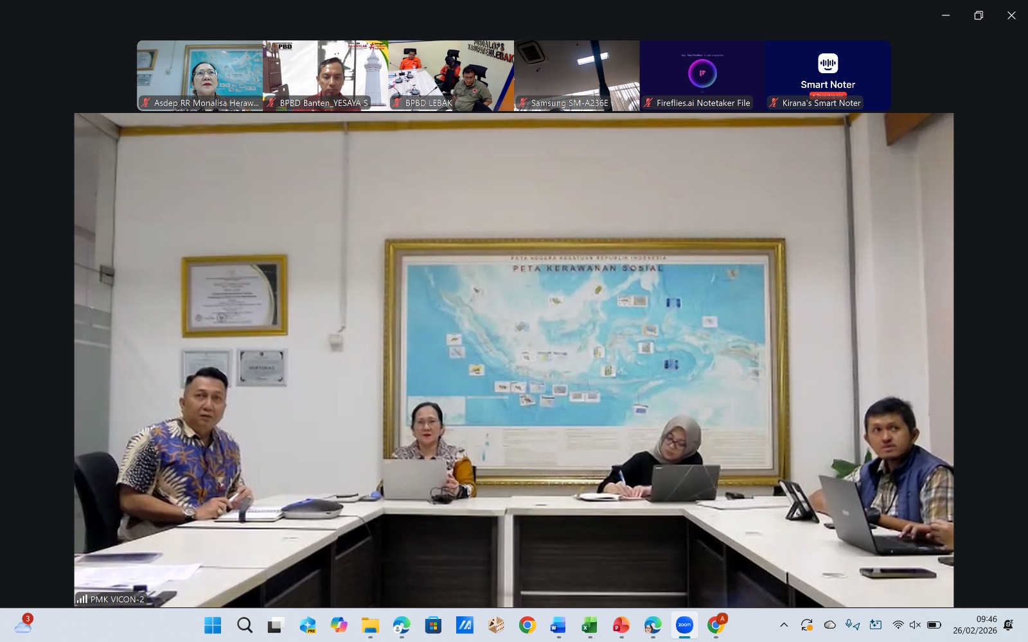Open Task View on the taskbar
The width and height of the screenshot is (1028, 642).
coord(276,625)
